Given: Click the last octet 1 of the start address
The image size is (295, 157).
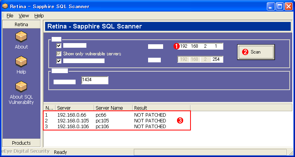Looking at the screenshot, I should (x=216, y=46).
